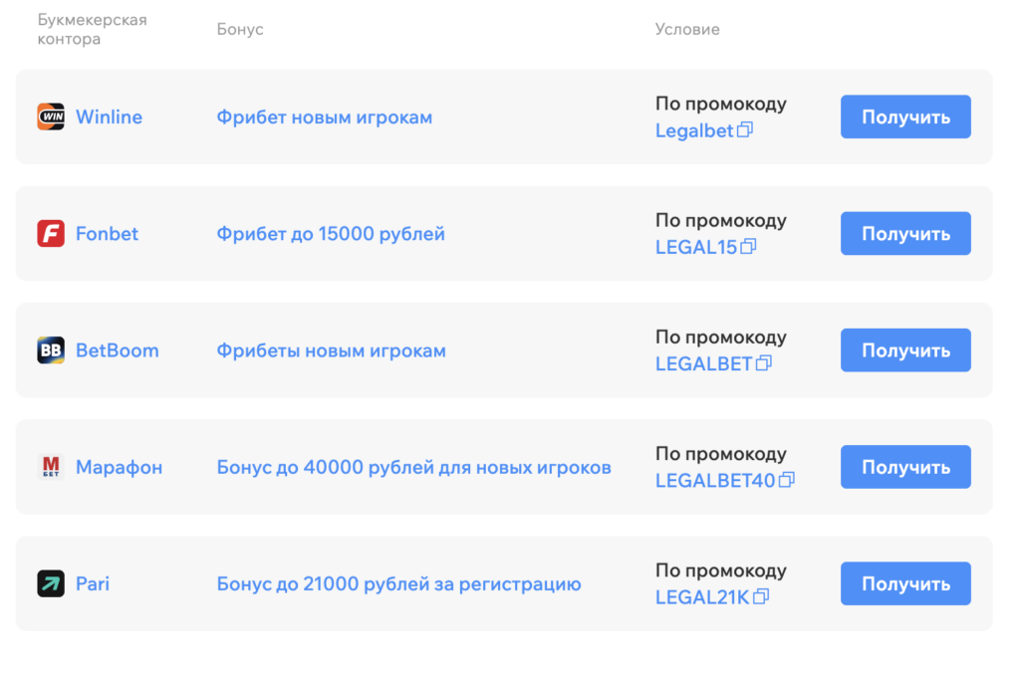Click Получить button in Winline row
The height and width of the screenshot is (684, 1020).
[x=905, y=117]
